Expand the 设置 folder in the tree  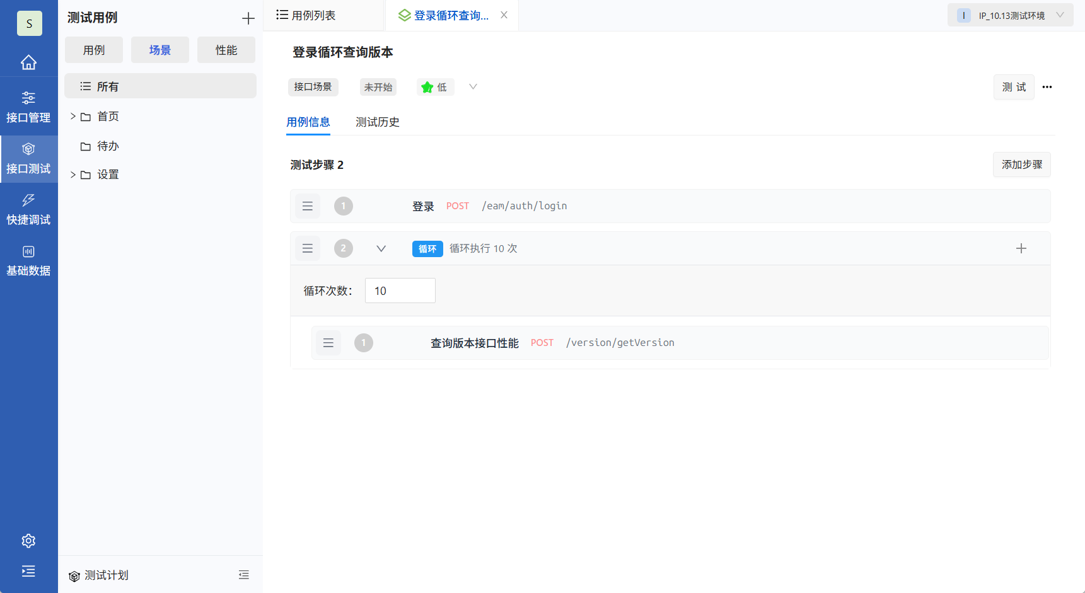click(73, 175)
